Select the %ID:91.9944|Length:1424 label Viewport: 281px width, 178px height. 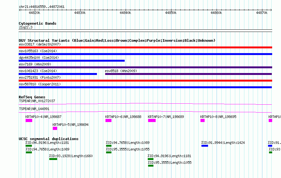point(223,143)
